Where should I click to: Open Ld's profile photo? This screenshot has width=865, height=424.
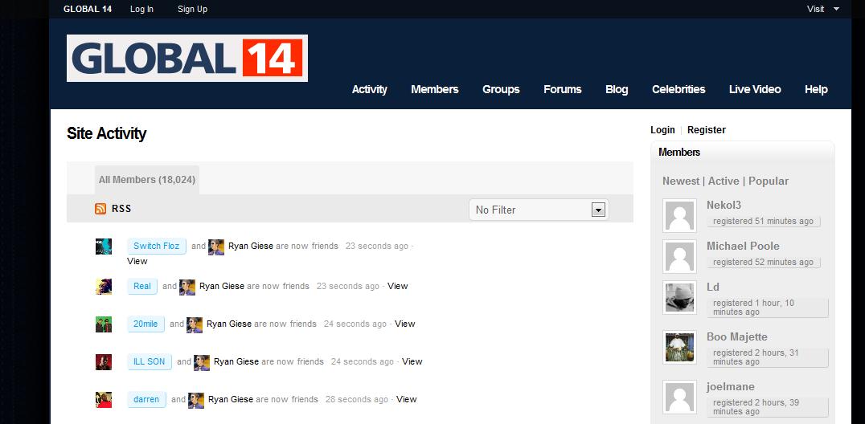679,298
